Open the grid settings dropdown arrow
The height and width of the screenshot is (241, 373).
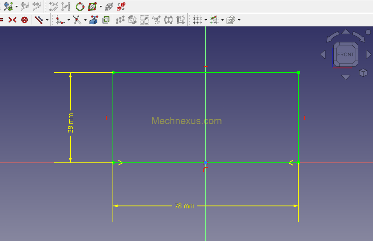click(206, 20)
